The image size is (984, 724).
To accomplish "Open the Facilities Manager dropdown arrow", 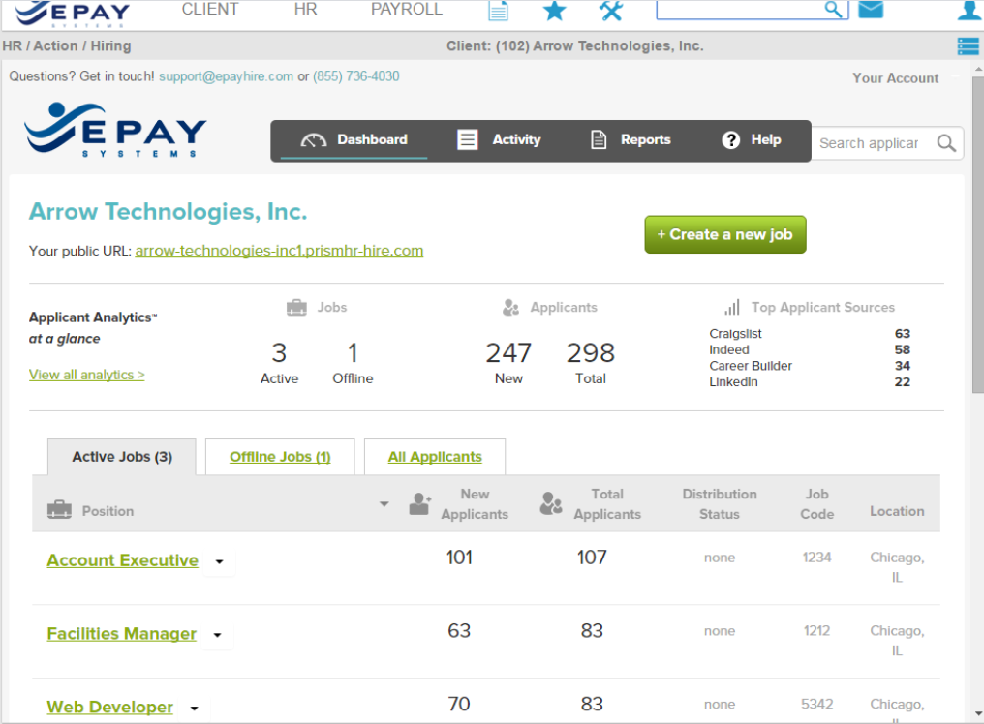I will coord(216,635).
